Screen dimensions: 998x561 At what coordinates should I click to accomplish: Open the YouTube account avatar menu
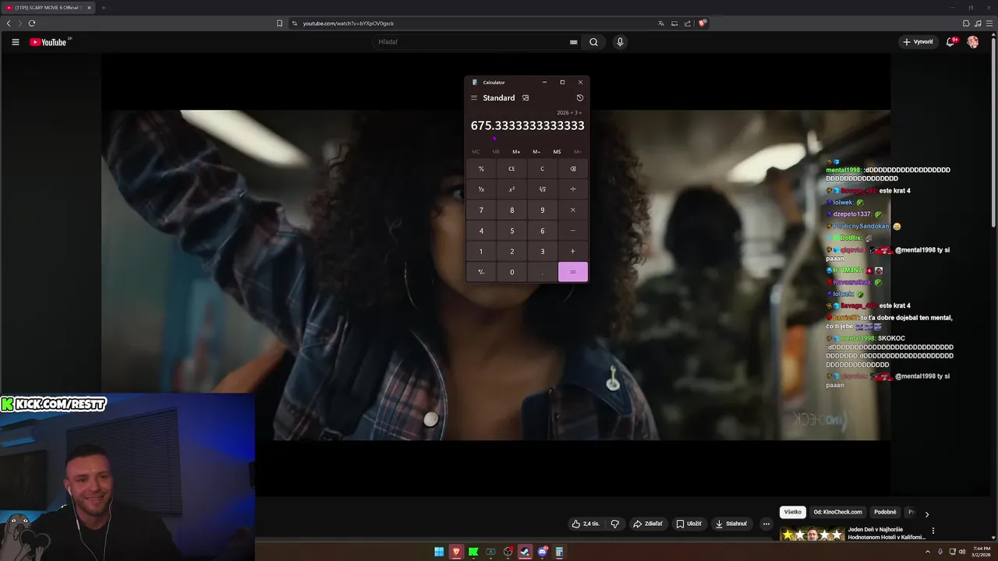pyautogui.click(x=973, y=42)
